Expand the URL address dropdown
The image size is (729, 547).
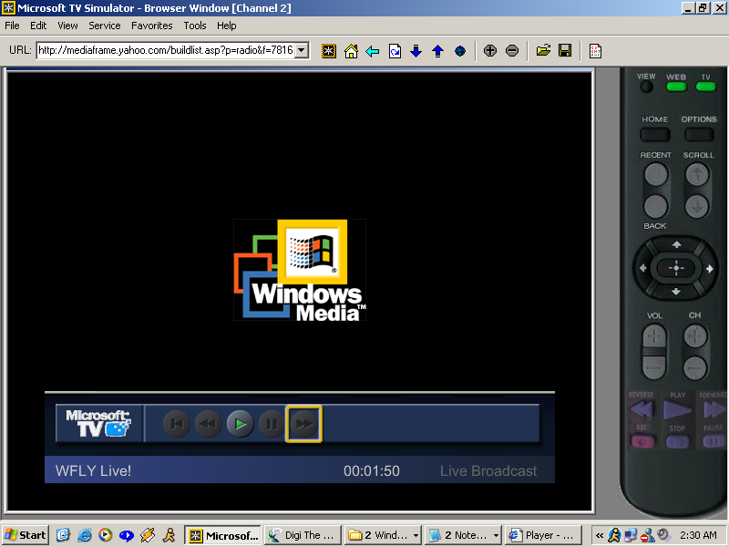coord(302,51)
